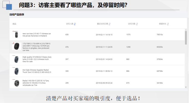Select date 2019-02-11 14:18:15

tap(104, 35)
